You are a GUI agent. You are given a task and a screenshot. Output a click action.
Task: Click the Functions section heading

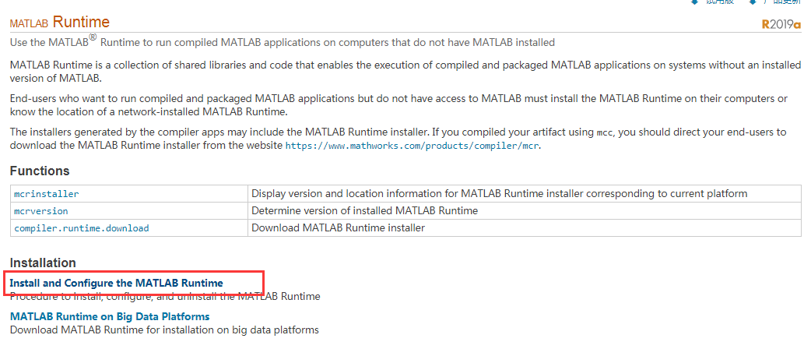pyautogui.click(x=40, y=171)
